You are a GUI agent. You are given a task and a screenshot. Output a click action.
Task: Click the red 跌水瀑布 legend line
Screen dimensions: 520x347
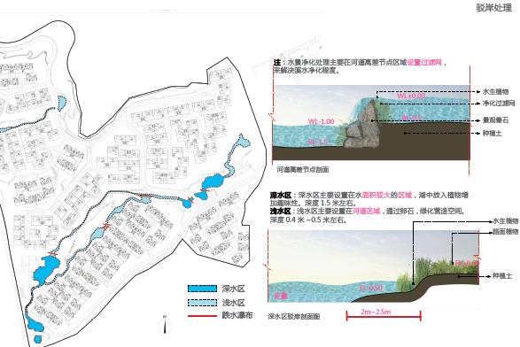click(x=202, y=316)
